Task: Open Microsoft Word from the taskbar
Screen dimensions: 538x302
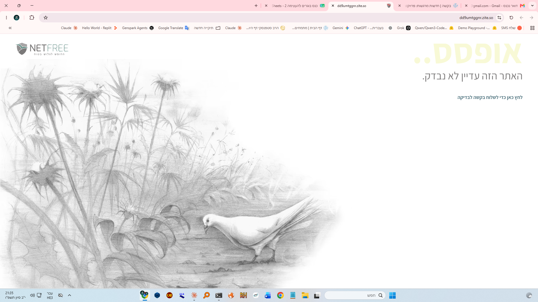Action: pyautogui.click(x=268, y=295)
